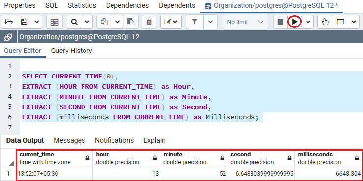Click the save data changes grid icon
Screen dimensions: 363x181
coord(55,22)
